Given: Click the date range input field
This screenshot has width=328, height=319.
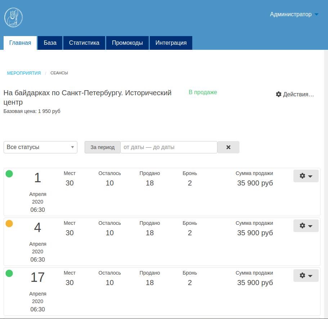Looking at the screenshot, I should 169,147.
